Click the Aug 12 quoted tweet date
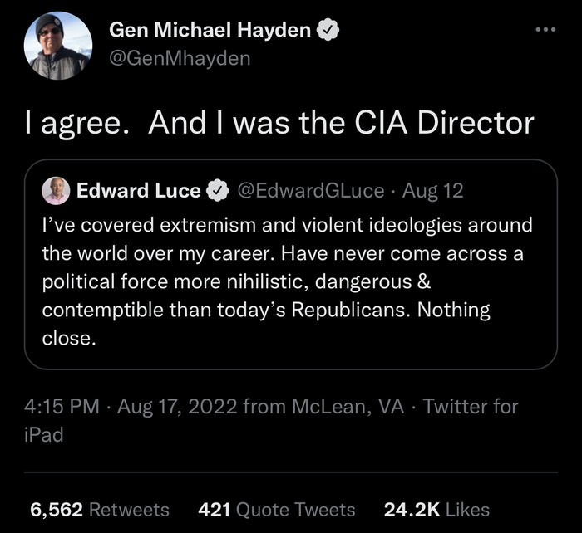This screenshot has height=533, width=582. [x=432, y=191]
